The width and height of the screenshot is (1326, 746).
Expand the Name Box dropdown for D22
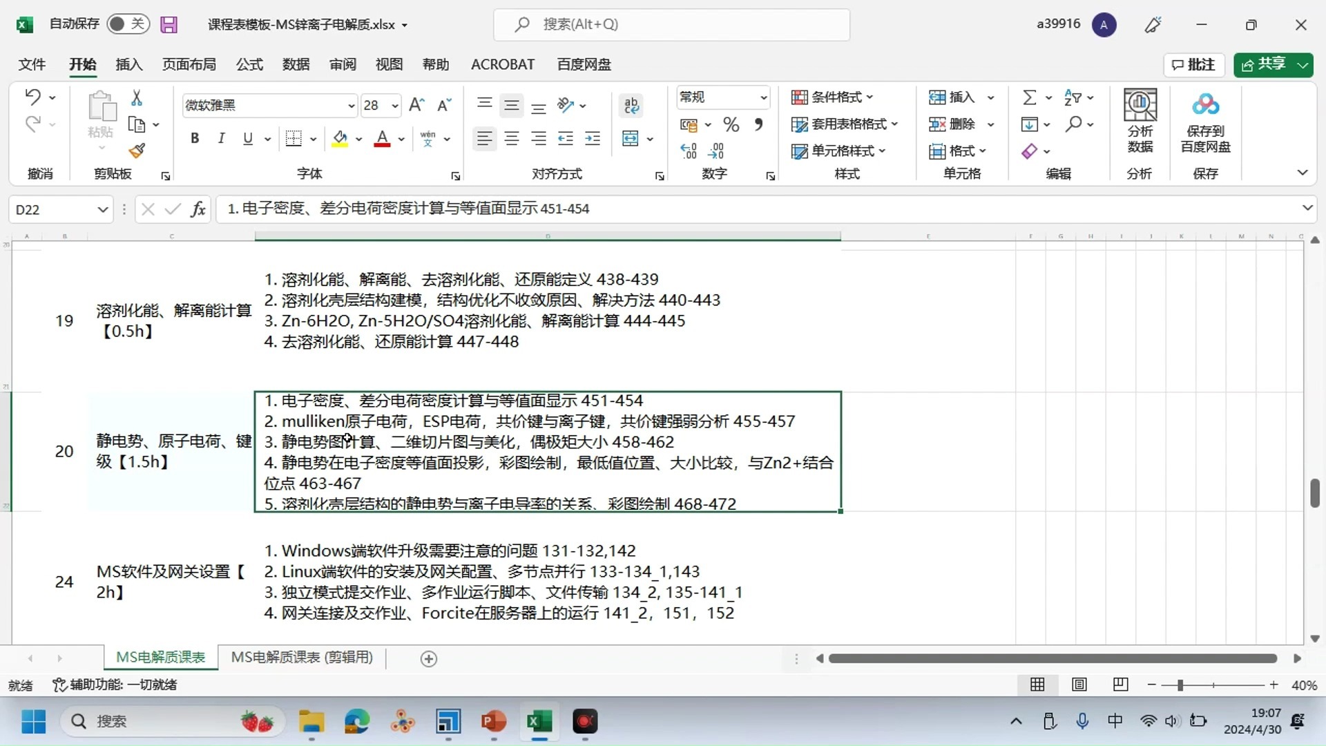point(102,209)
